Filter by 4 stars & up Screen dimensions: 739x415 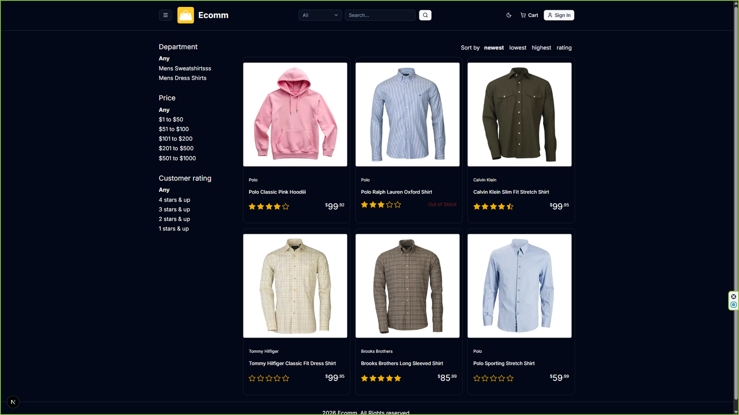click(174, 200)
